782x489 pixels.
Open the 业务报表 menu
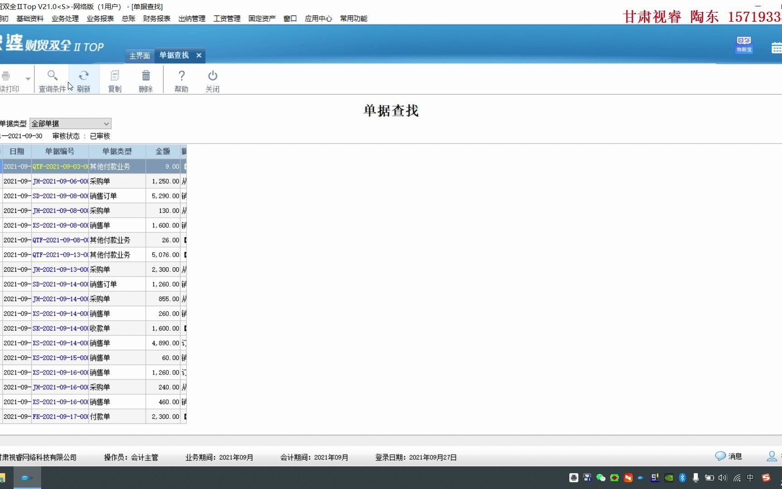(x=100, y=19)
